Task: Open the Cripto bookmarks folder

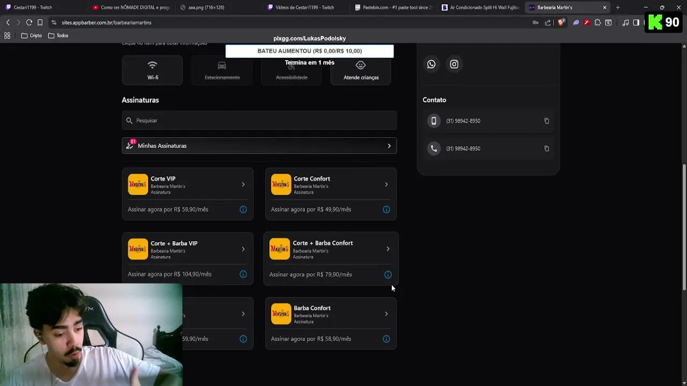Action: point(31,35)
